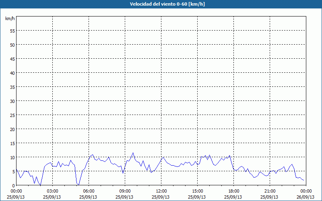Viewport: 322px width, 201px height.
Task: Click the chart title 'Velocidad del viento 0-60 [km/h]'
Action: tap(167, 4)
